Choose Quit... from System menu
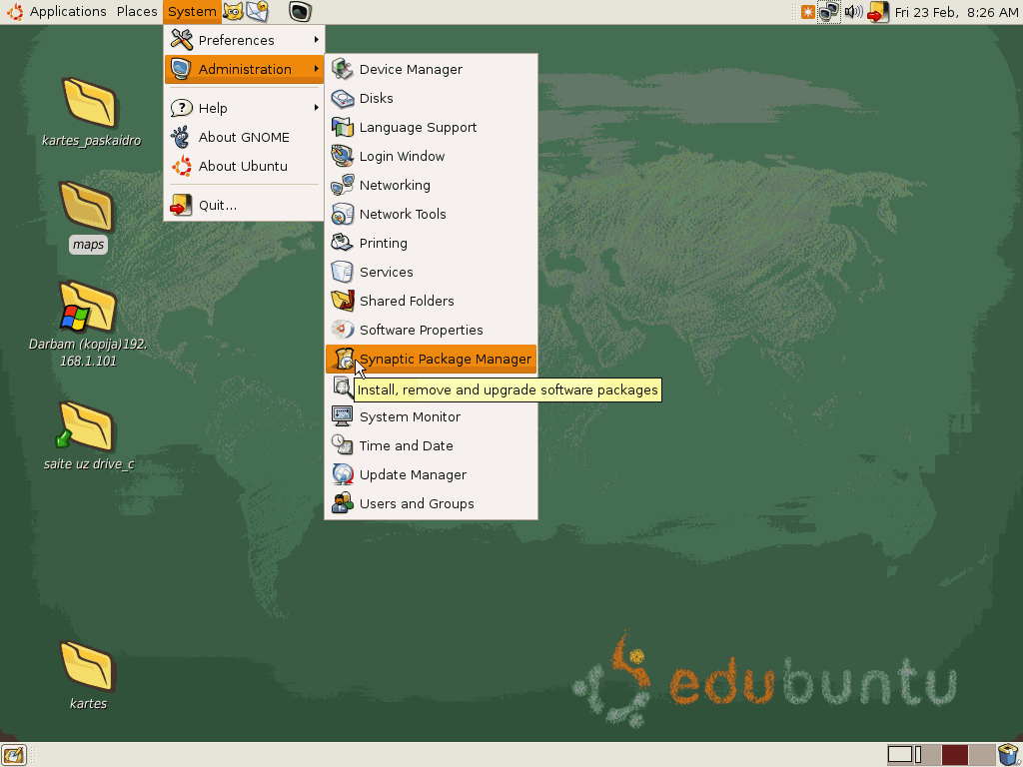Viewport: 1023px width, 767px height. 244,205
